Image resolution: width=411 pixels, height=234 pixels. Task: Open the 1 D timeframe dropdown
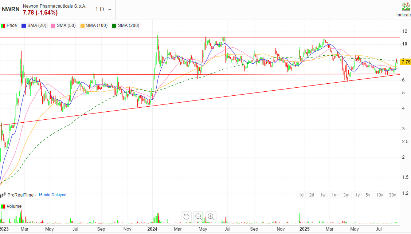click(x=103, y=9)
